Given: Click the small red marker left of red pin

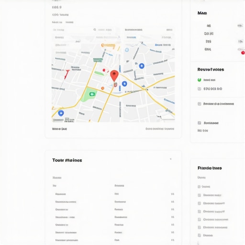Looking at the screenshot, I should coord(104,70).
